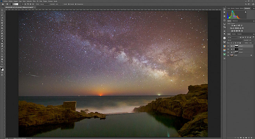Hide the Curvas 2 layer

tap(228, 49)
